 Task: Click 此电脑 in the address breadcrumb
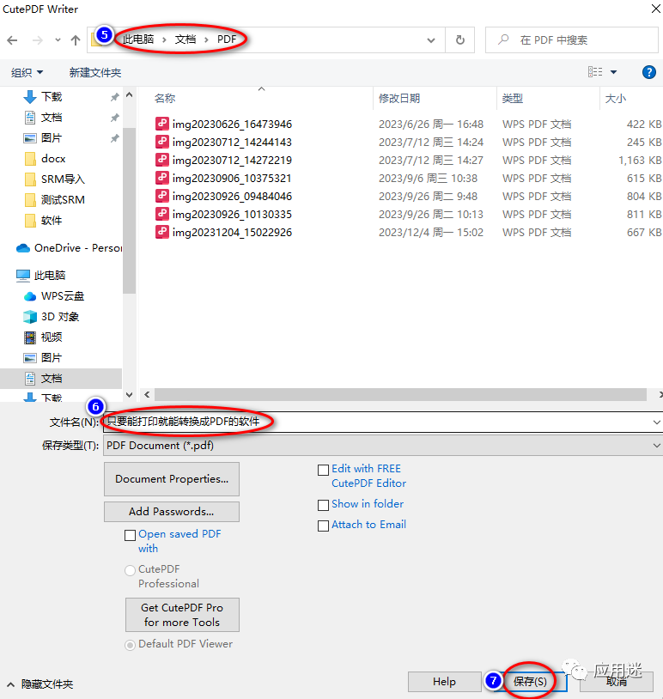point(138,40)
